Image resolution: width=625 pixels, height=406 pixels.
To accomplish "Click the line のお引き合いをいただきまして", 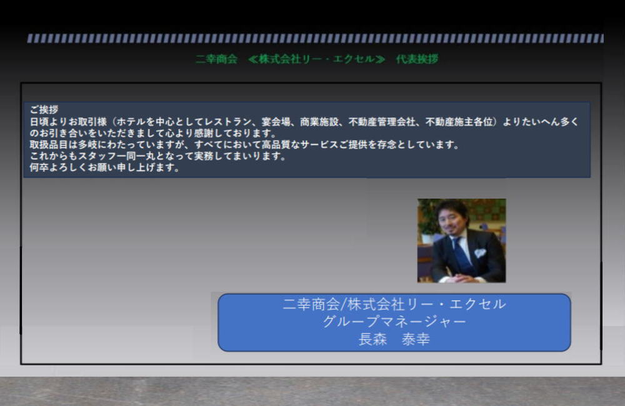I will [153, 132].
